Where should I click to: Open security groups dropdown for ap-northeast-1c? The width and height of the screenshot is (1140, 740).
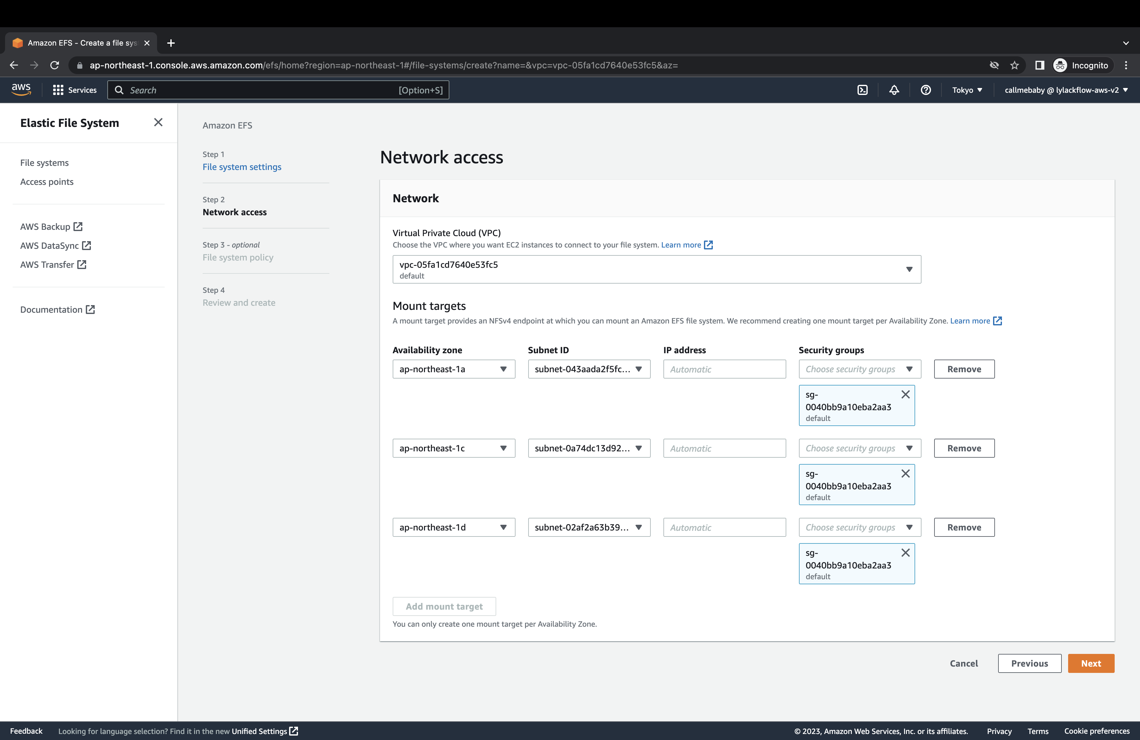coord(860,448)
